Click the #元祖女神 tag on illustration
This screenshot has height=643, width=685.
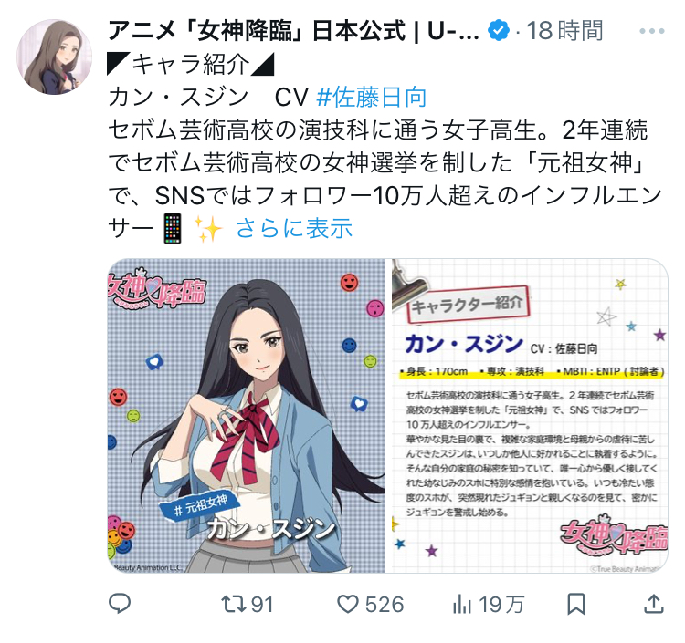tap(200, 505)
